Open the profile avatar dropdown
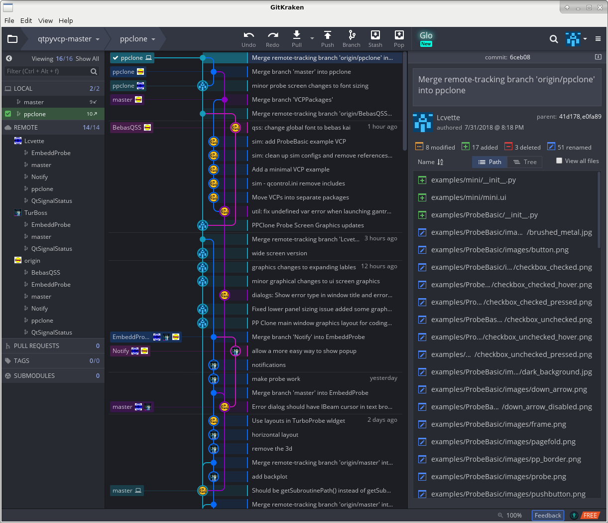The height and width of the screenshot is (523, 608). (x=576, y=39)
